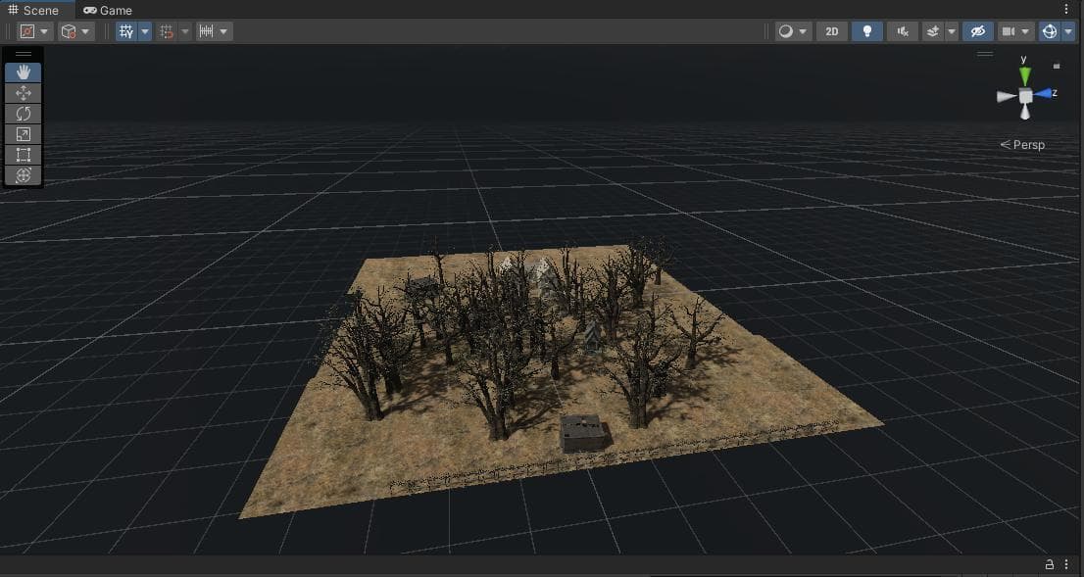1084x577 pixels.
Task: Click the green Y axis cone on the gizmo
Action: pos(1024,74)
